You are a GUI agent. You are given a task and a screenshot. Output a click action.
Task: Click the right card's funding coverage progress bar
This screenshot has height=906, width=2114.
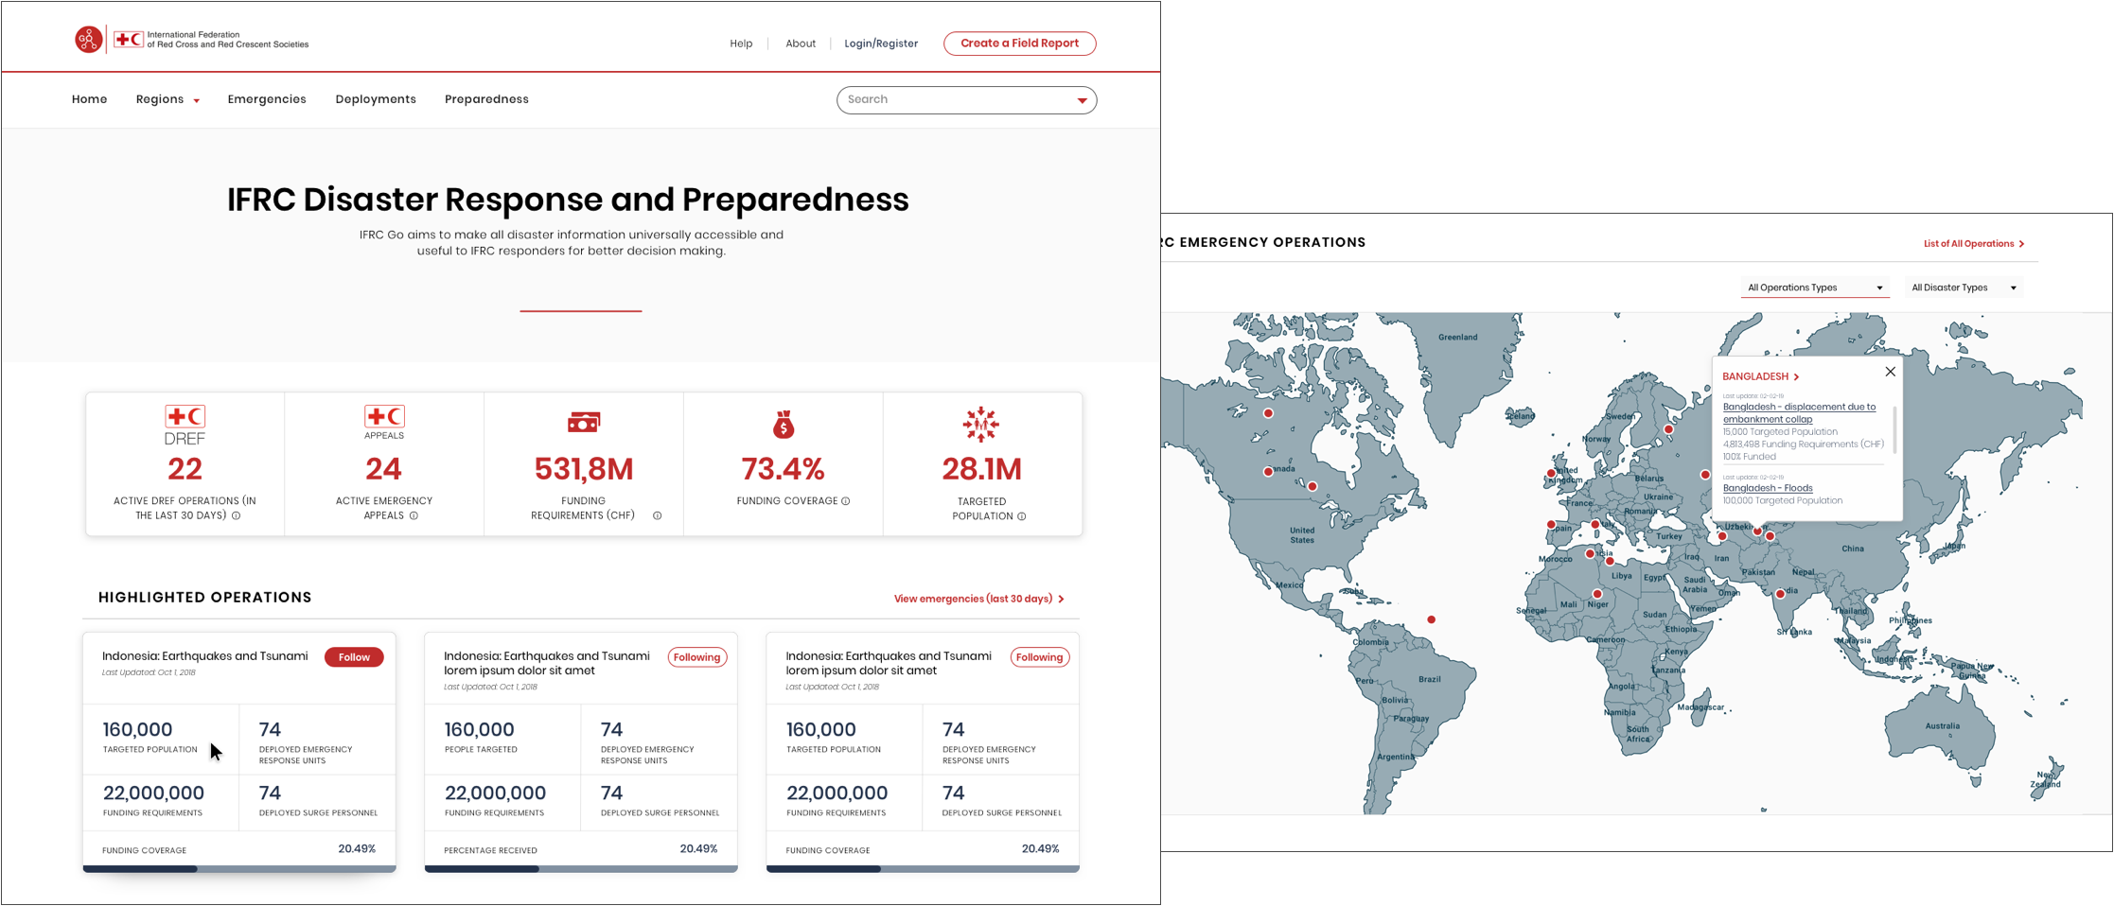[x=923, y=868]
